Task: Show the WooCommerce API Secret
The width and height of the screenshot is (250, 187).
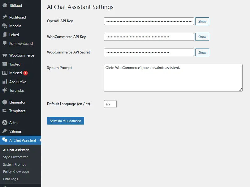Action: [202, 53]
